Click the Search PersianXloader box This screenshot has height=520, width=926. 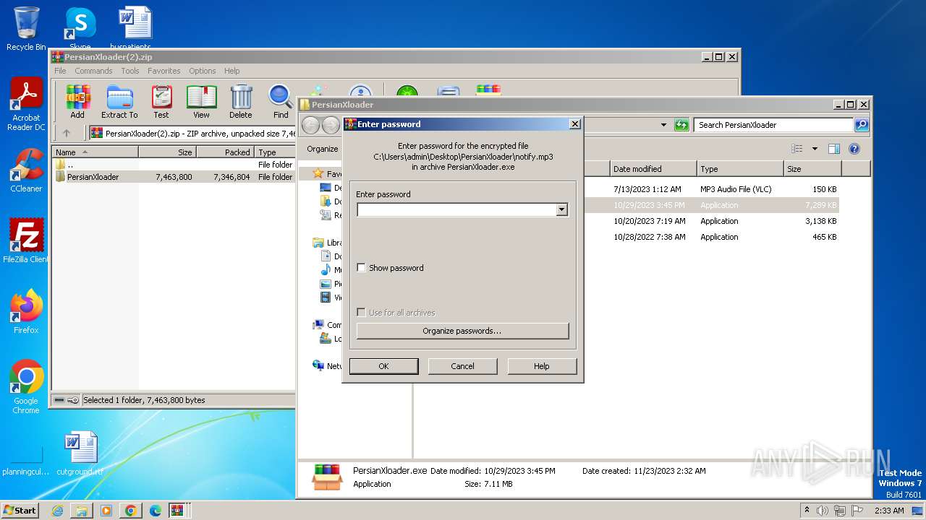[773, 125]
